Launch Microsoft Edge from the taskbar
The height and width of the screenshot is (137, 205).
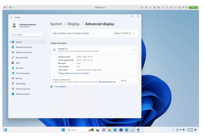tap(115, 130)
